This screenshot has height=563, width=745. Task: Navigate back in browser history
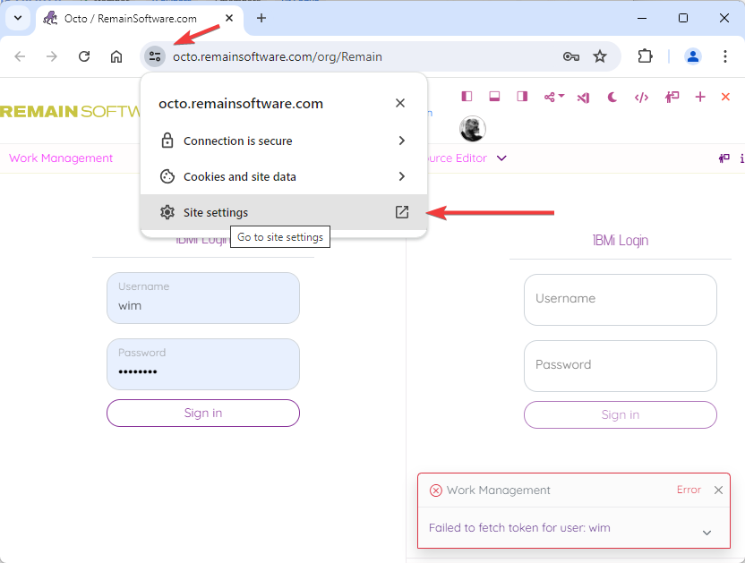pos(20,56)
